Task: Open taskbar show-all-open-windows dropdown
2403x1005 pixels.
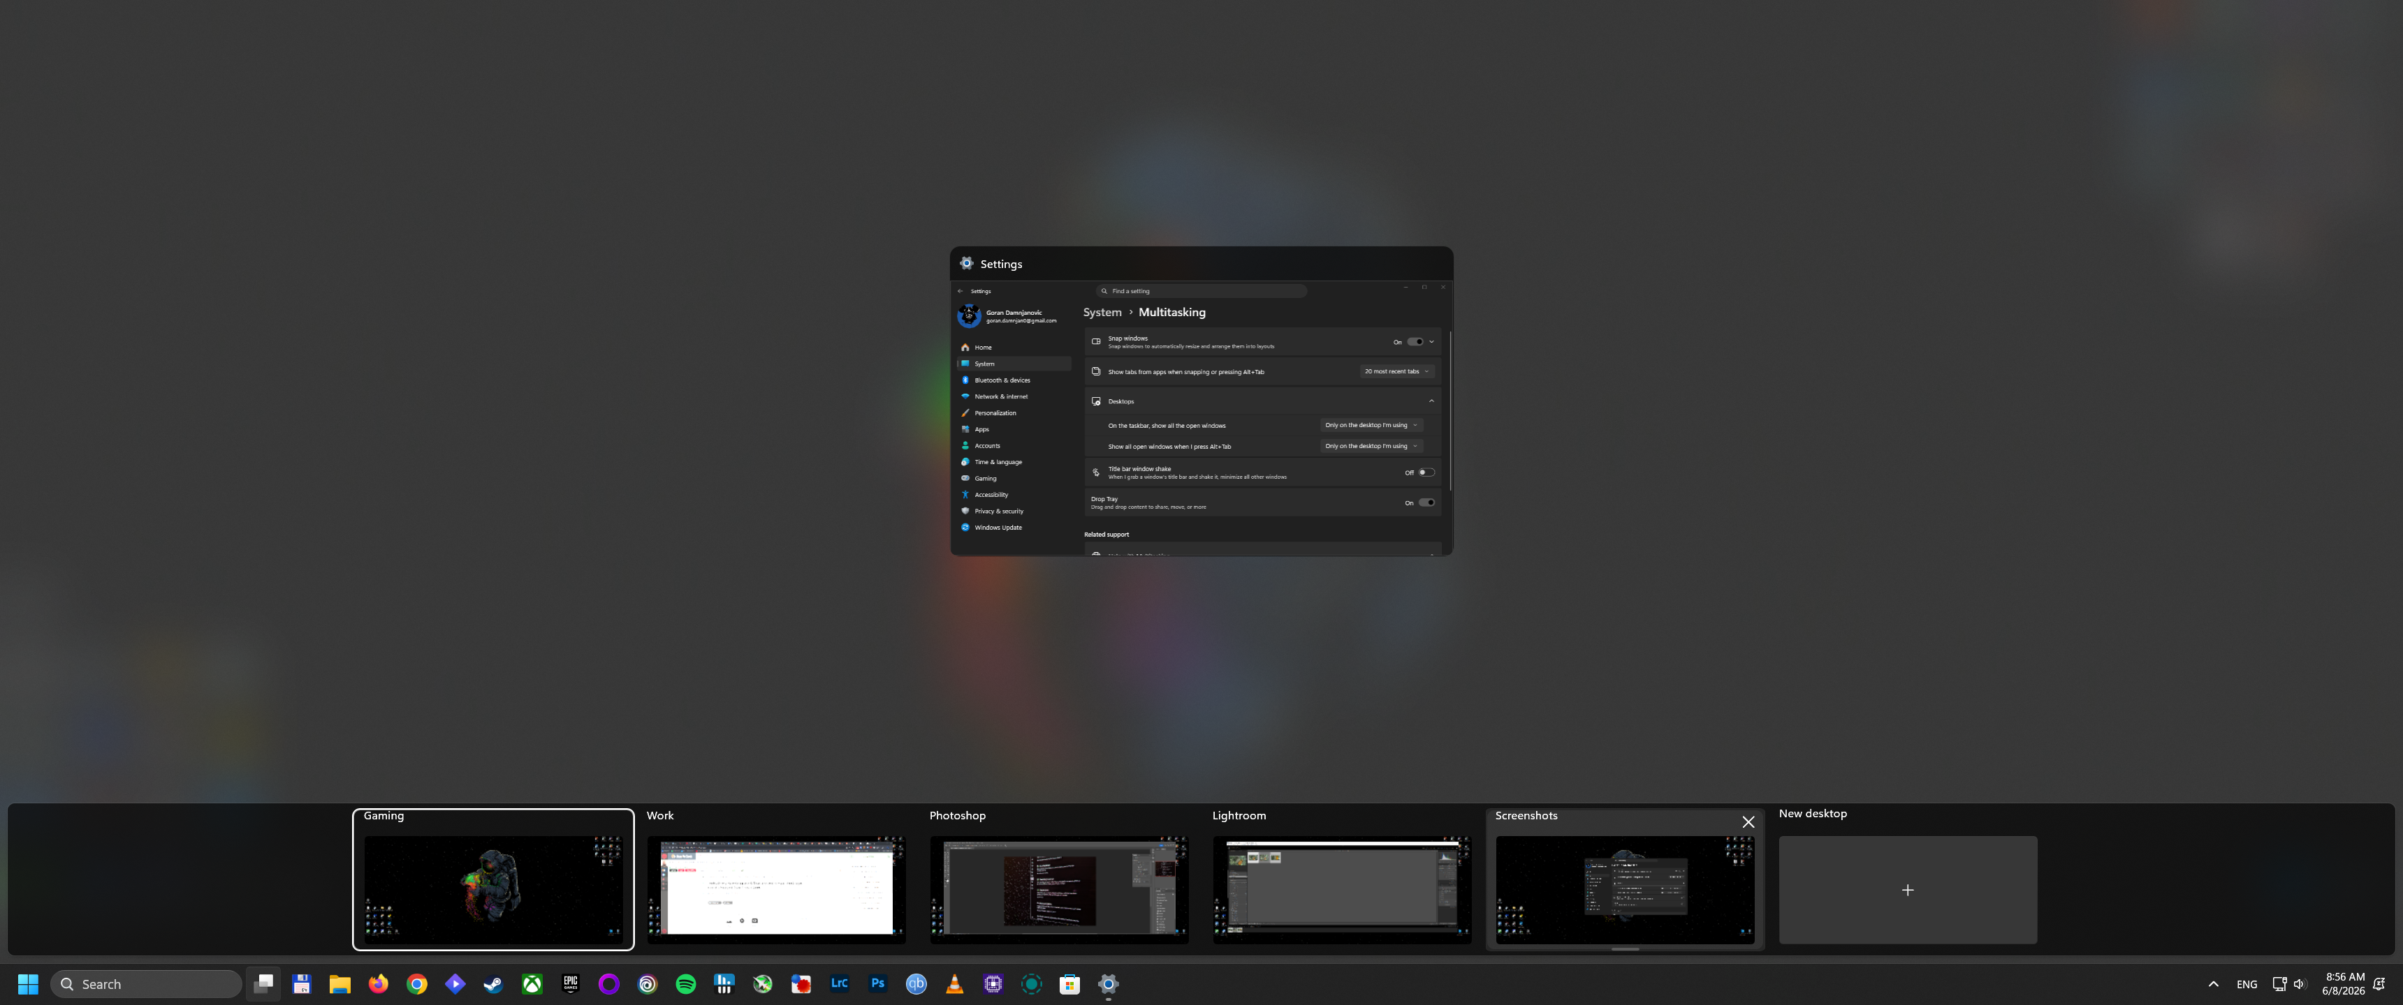Action: pyautogui.click(x=1371, y=425)
